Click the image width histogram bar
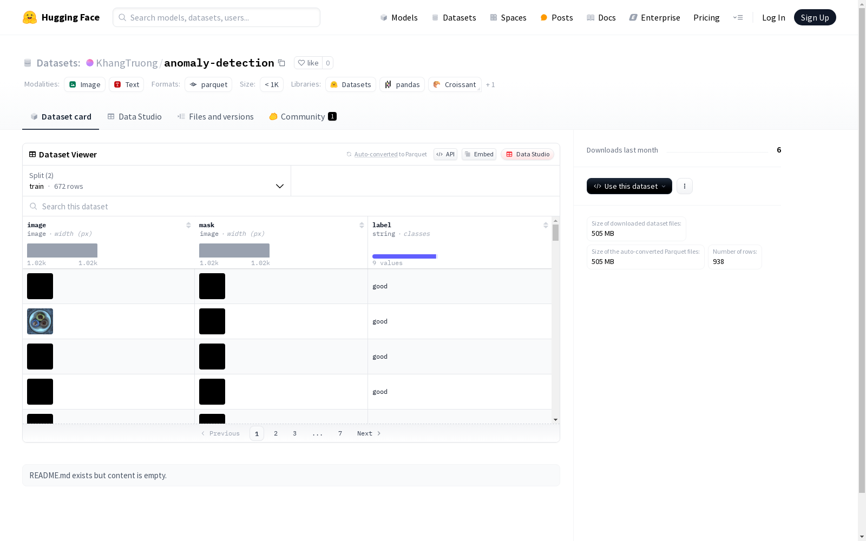 coord(62,250)
